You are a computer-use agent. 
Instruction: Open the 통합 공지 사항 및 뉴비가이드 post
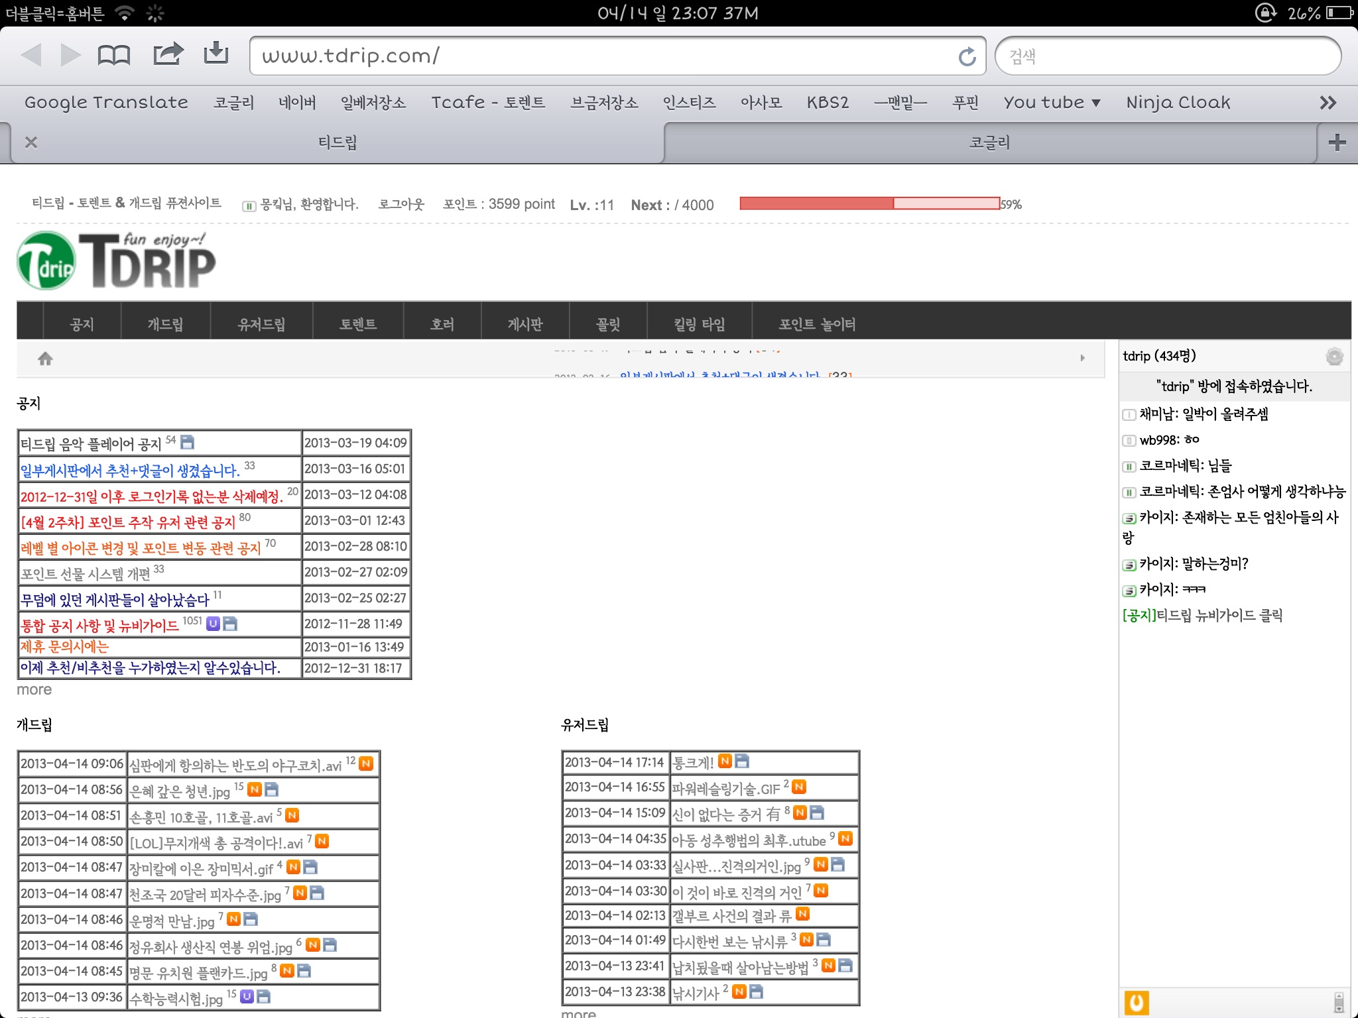(x=99, y=625)
